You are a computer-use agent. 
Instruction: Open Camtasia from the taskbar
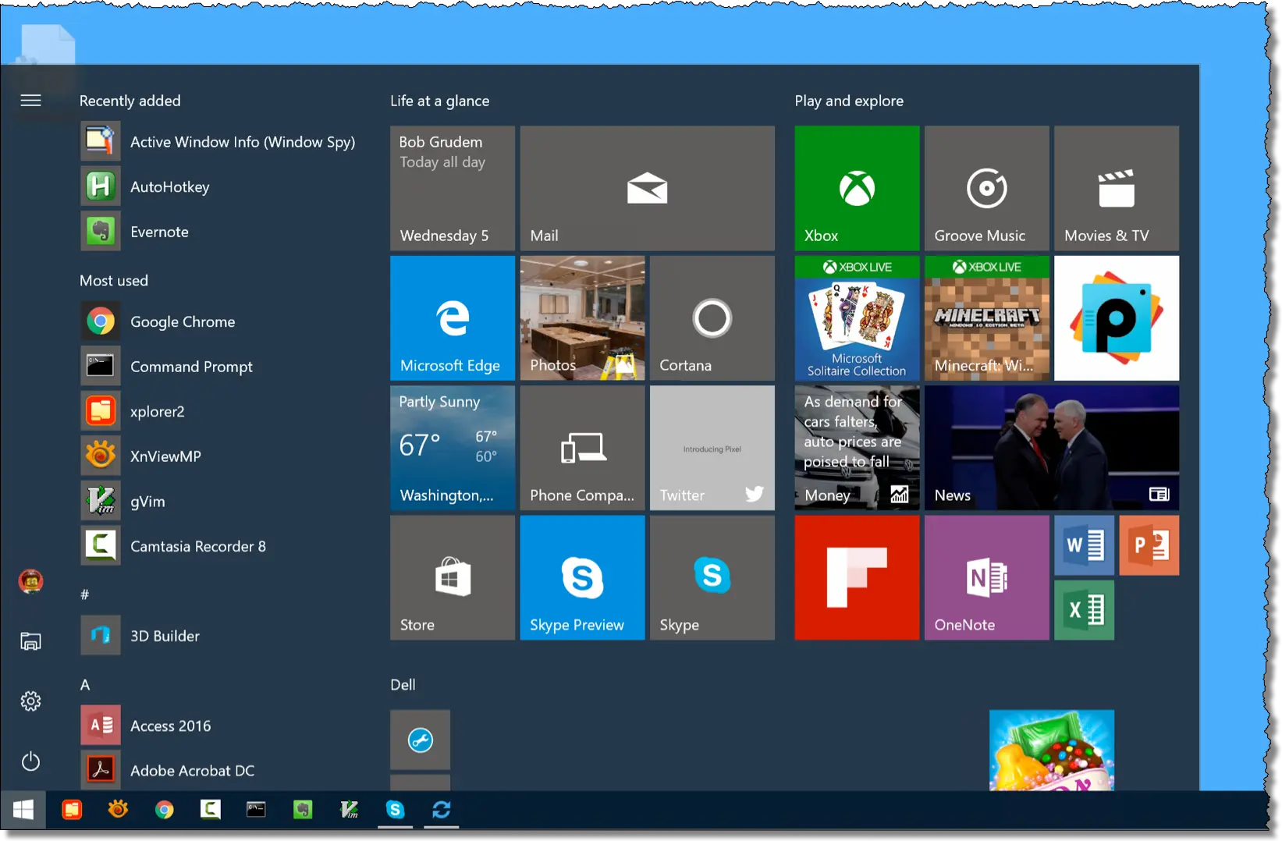[210, 810]
